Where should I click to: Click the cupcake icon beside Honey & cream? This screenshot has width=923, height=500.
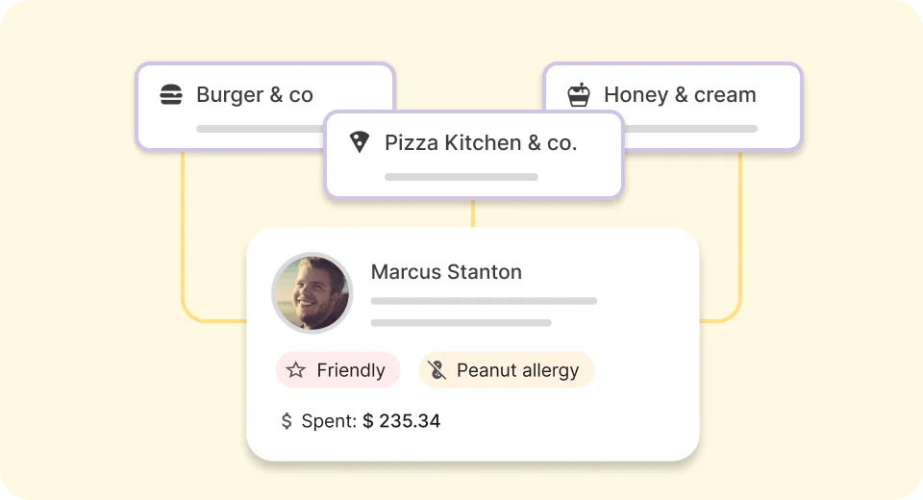pyautogui.click(x=579, y=95)
